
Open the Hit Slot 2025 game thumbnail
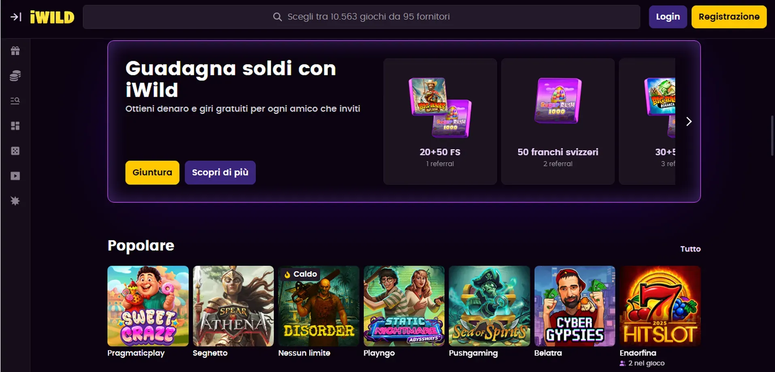[x=660, y=306]
